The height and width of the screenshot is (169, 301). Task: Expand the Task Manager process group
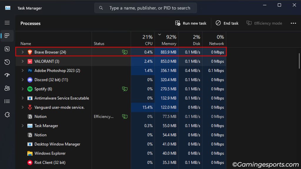tap(22, 126)
